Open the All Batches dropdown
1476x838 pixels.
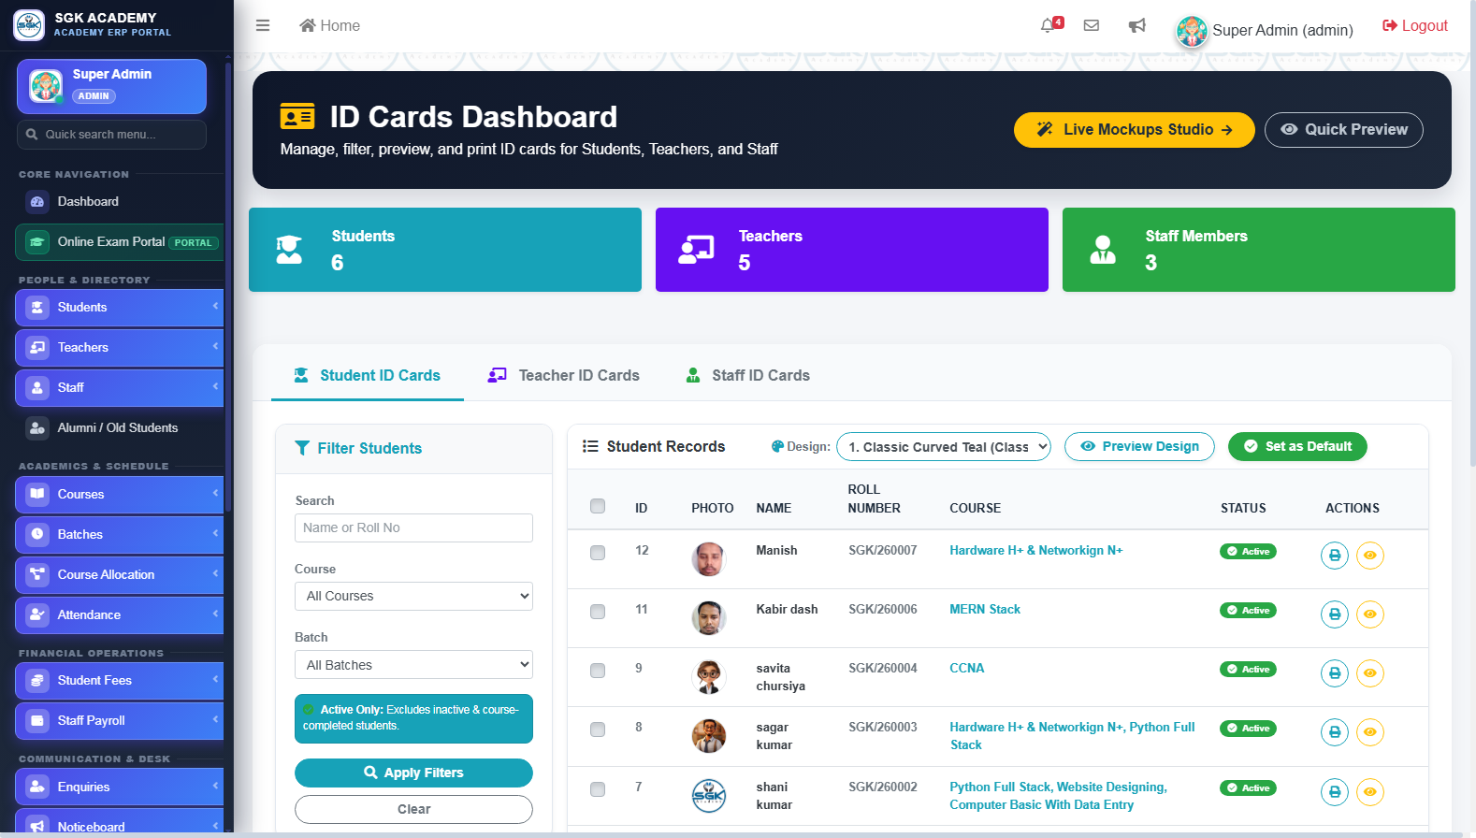(x=413, y=665)
